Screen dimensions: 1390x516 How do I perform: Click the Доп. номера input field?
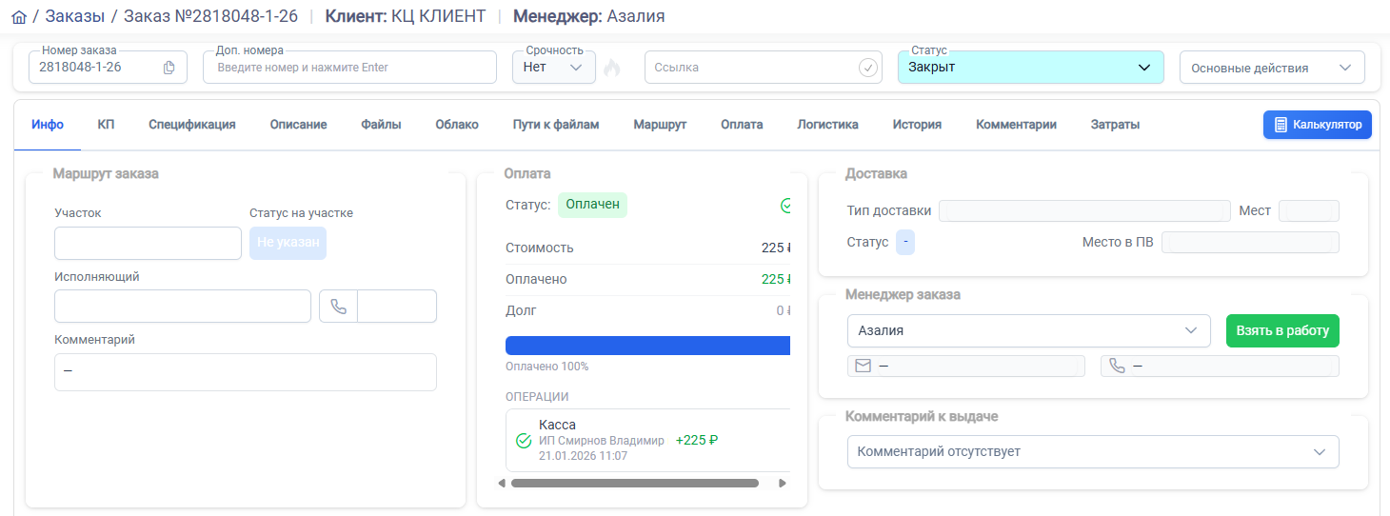[349, 68]
